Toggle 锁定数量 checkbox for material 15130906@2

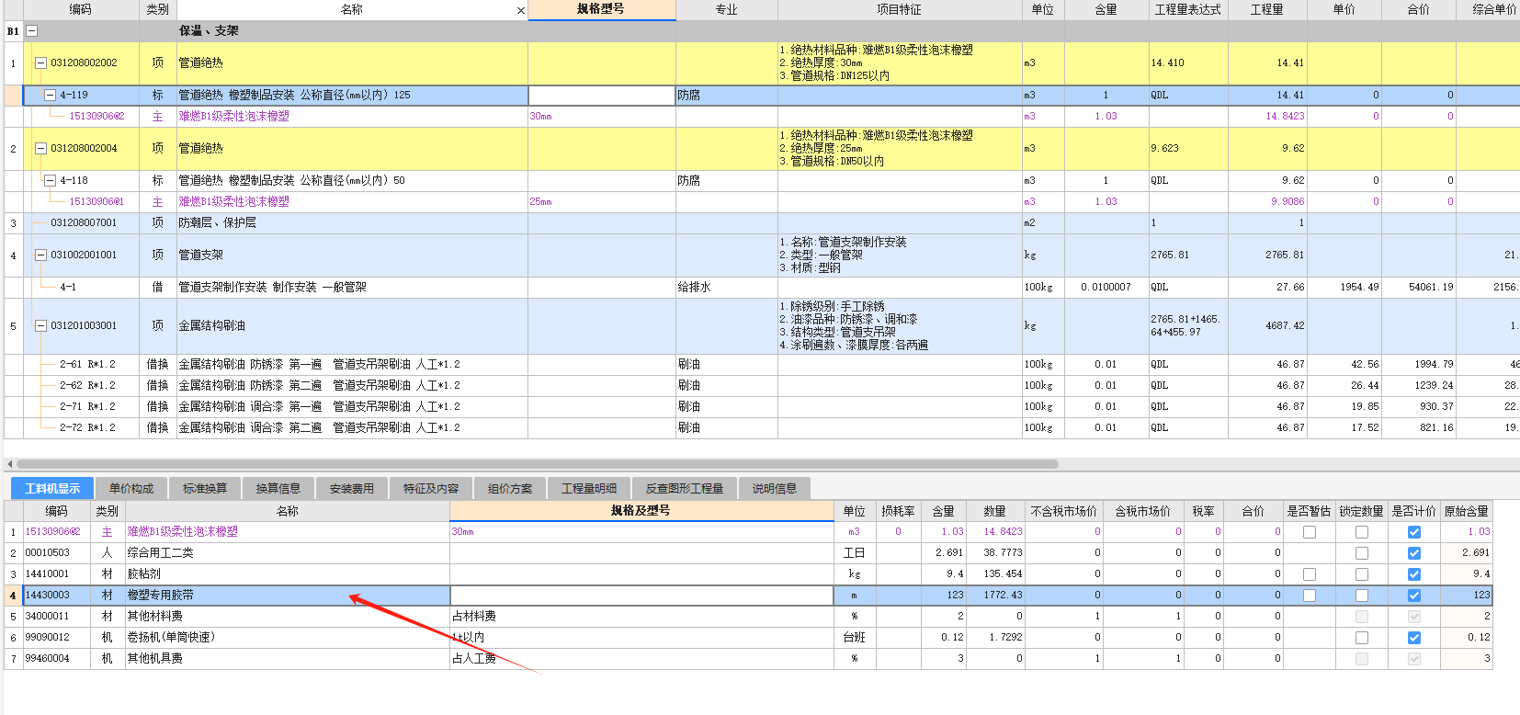1362,532
